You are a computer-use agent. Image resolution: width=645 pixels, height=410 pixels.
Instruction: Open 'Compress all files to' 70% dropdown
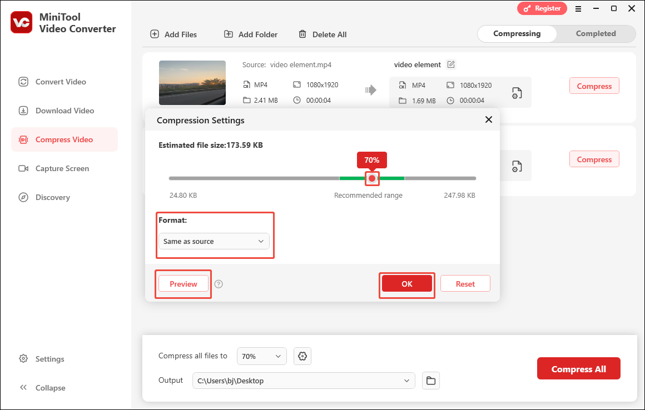[x=262, y=356]
